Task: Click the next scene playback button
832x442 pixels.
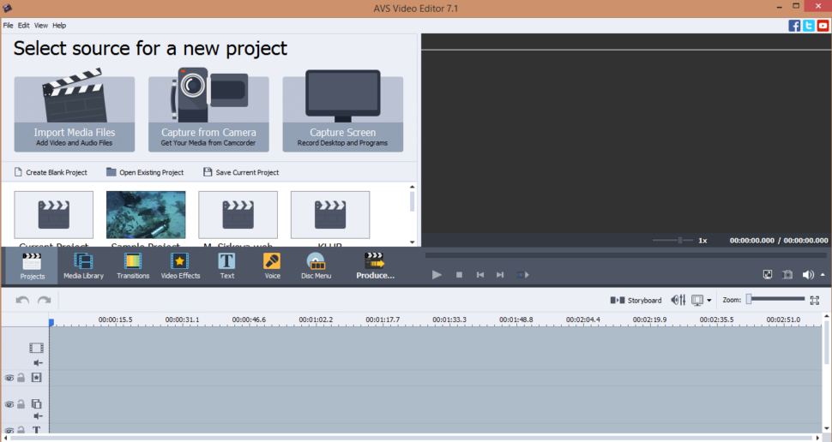Action: pyautogui.click(x=523, y=274)
